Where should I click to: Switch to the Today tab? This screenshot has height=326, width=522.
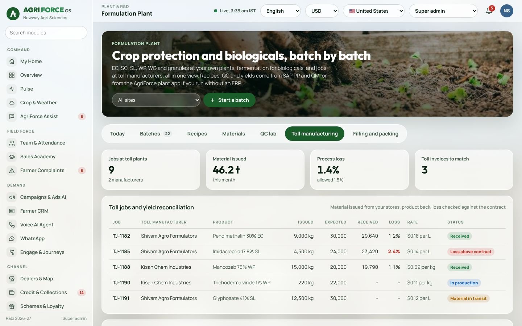tap(117, 134)
